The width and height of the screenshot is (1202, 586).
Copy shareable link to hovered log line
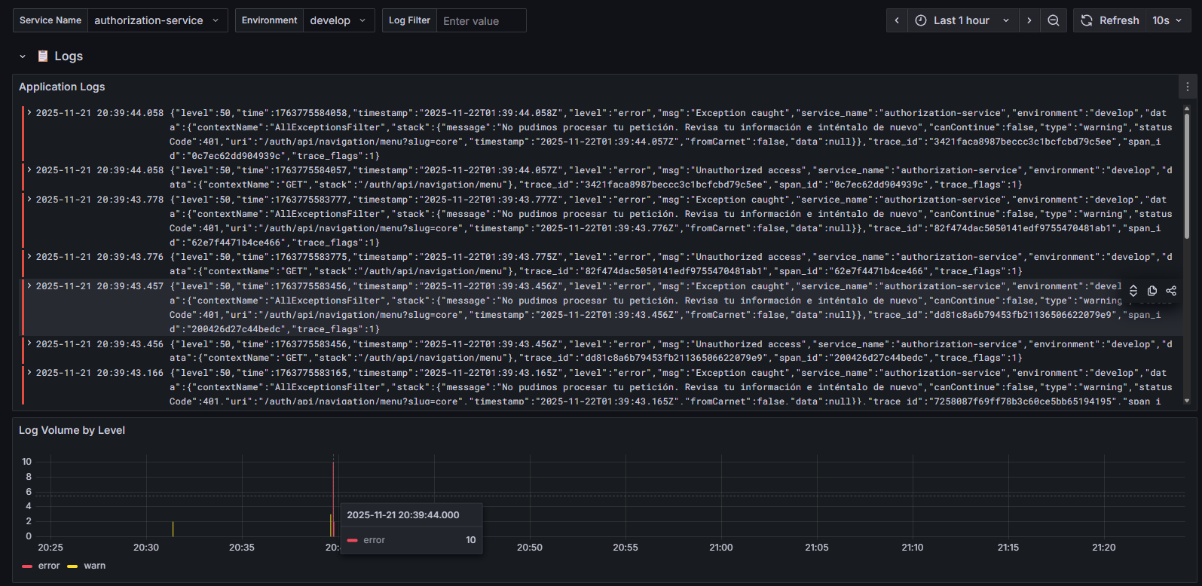pos(1171,291)
